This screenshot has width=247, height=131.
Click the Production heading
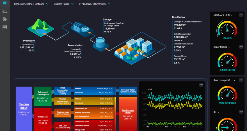(x=29, y=40)
